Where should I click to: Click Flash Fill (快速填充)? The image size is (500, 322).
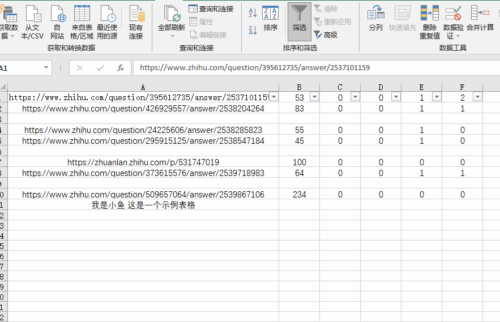click(x=403, y=19)
